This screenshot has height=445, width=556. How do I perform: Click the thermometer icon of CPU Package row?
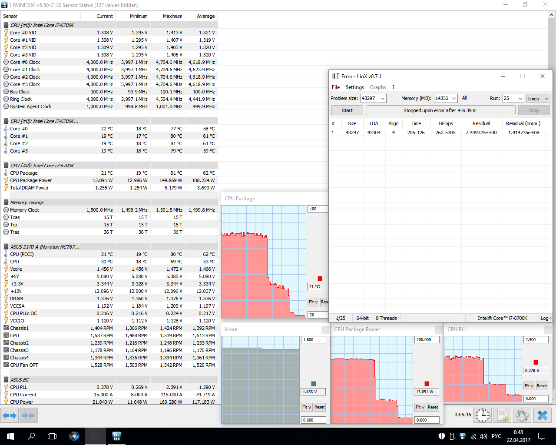coord(6,173)
